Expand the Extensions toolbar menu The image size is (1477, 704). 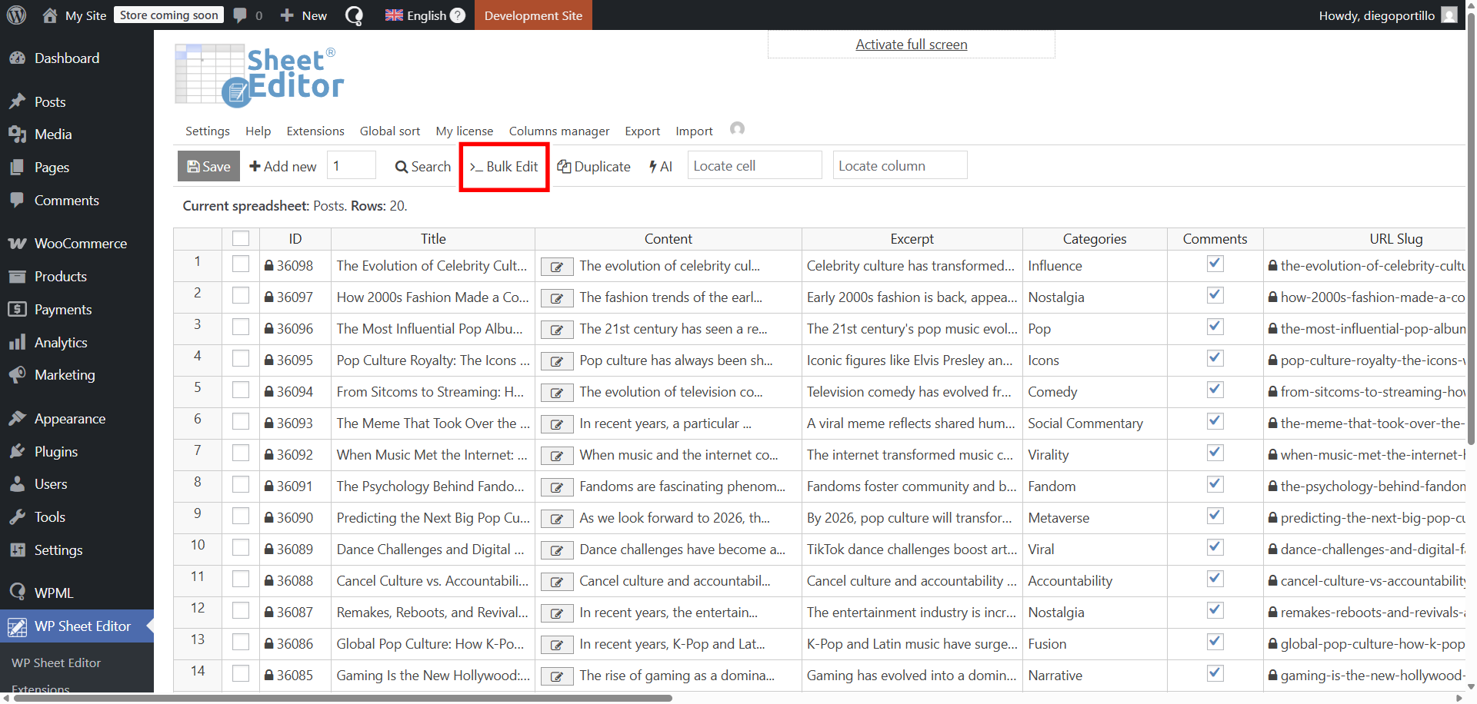[x=315, y=131]
